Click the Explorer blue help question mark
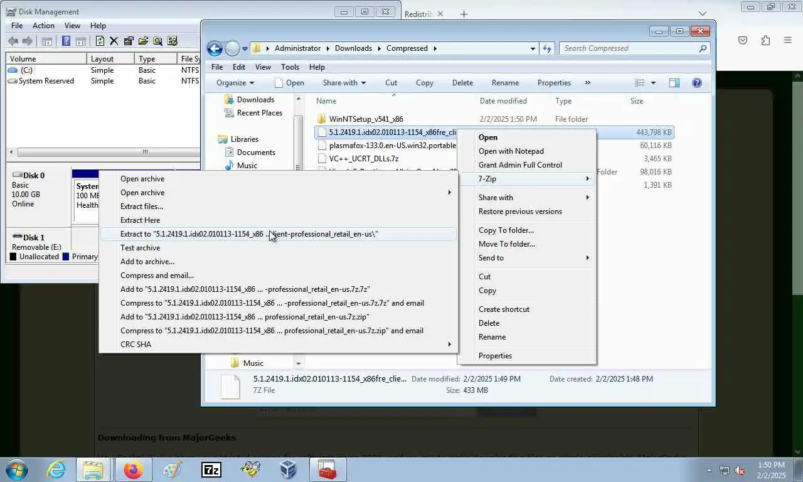Viewport: 803px width, 482px height. (696, 83)
